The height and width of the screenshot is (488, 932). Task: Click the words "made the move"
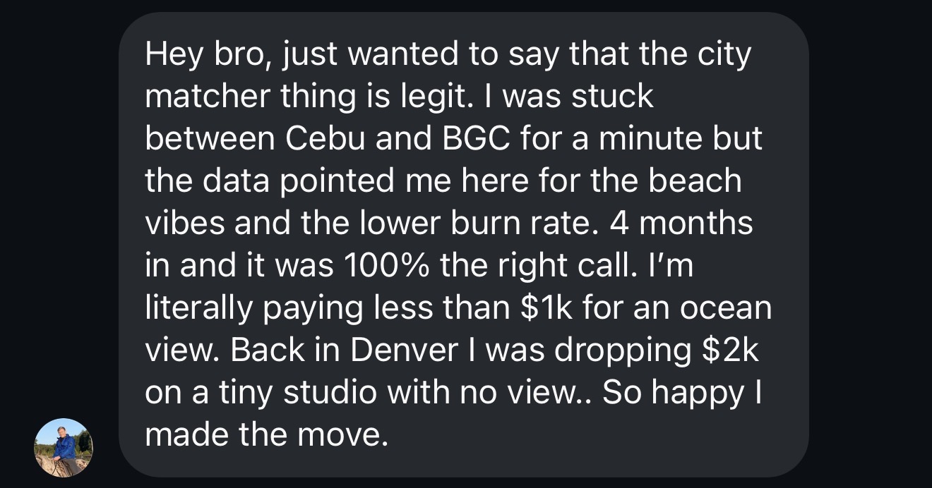[266, 435]
